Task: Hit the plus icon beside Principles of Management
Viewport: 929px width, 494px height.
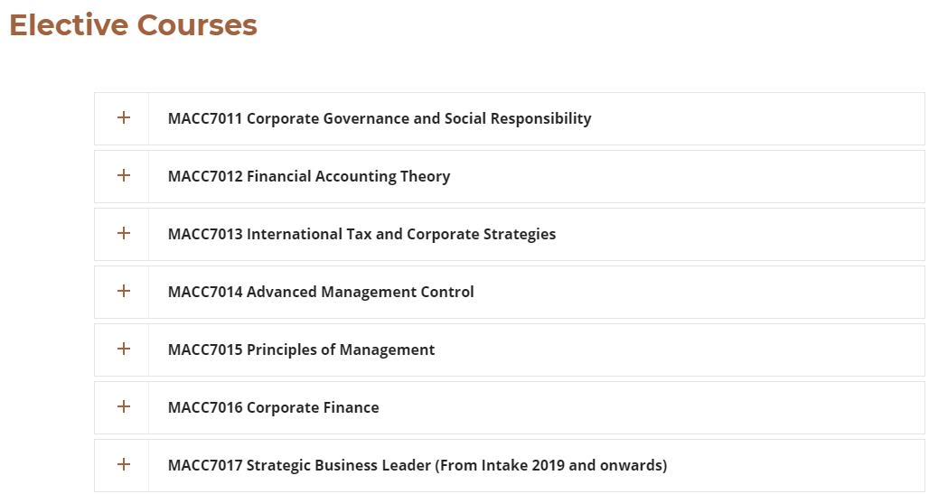Action: point(124,350)
